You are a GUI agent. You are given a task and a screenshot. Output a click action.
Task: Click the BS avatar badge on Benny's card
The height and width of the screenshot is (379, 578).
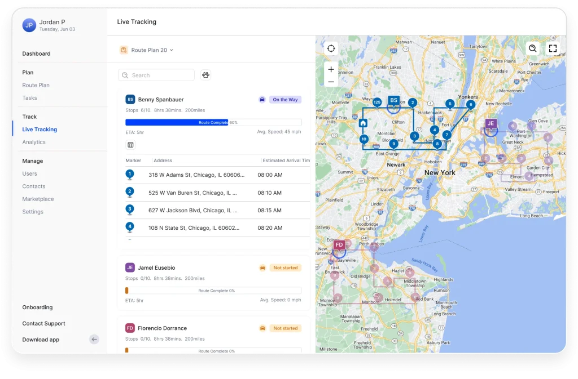(x=130, y=100)
